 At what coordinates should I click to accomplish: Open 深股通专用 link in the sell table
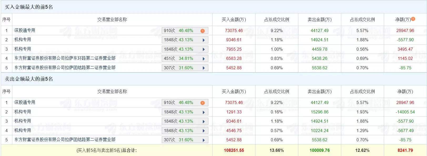pos(25,102)
